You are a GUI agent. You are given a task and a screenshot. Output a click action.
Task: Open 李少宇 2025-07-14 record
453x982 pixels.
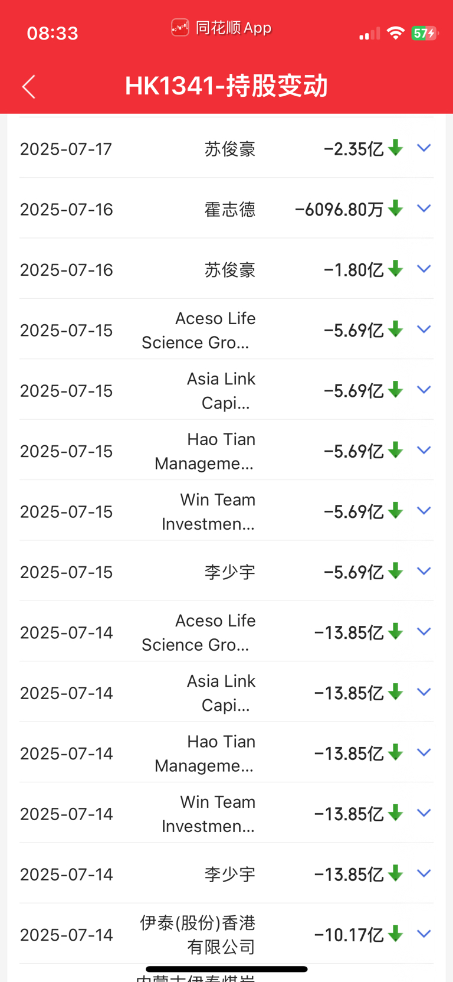(x=226, y=874)
